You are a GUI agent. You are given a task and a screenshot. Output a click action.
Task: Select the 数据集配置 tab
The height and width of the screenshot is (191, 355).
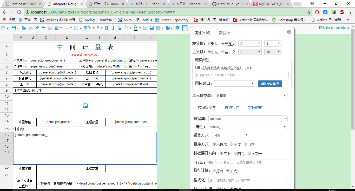click(x=207, y=107)
